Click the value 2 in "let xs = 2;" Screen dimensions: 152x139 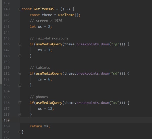pyautogui.click(x=49, y=26)
